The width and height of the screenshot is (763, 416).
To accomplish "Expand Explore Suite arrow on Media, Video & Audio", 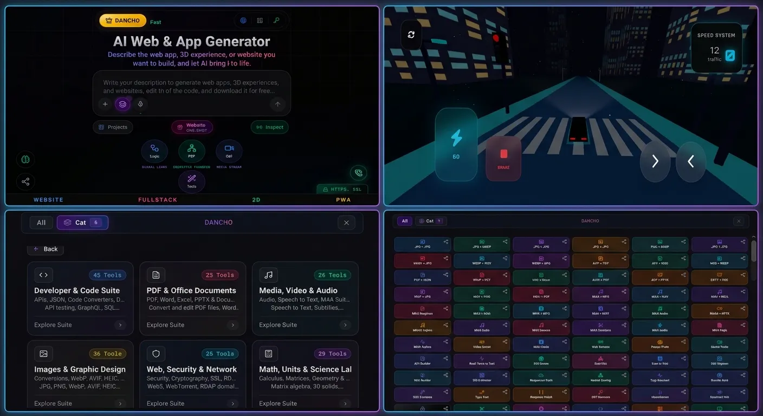I will coord(345,325).
